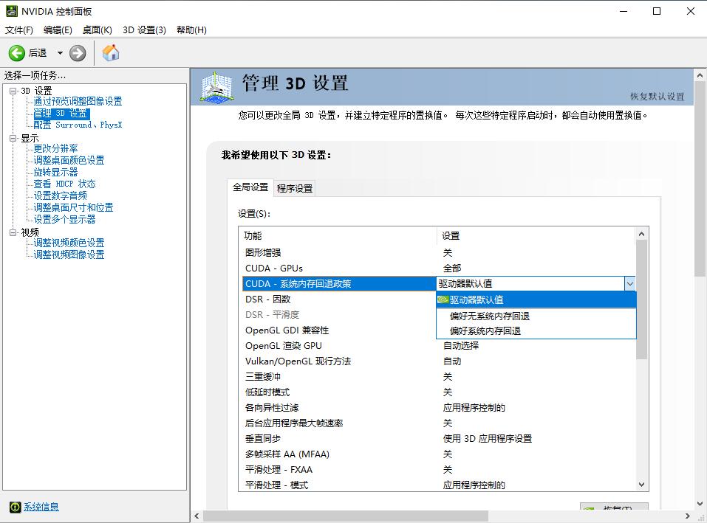Switch to the 程序设置 tab
This screenshot has height=523, width=707.
pyautogui.click(x=295, y=189)
